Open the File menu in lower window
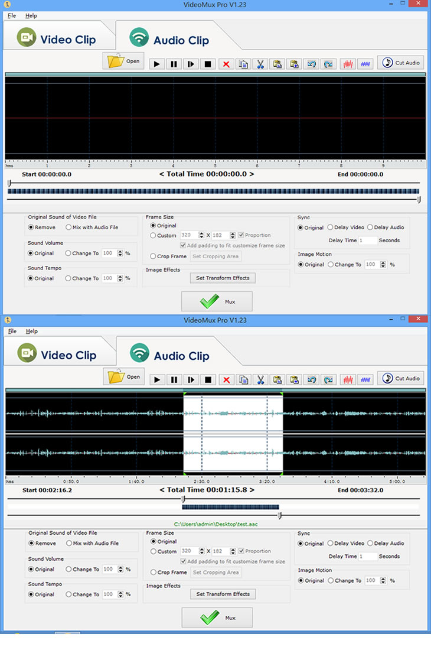 pyautogui.click(x=12, y=331)
